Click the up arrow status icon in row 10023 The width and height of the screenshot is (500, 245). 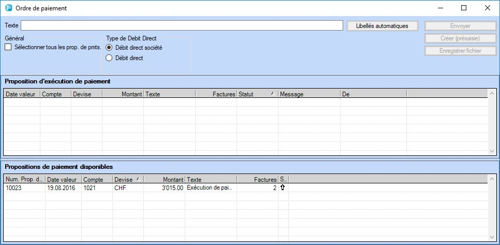point(283,188)
